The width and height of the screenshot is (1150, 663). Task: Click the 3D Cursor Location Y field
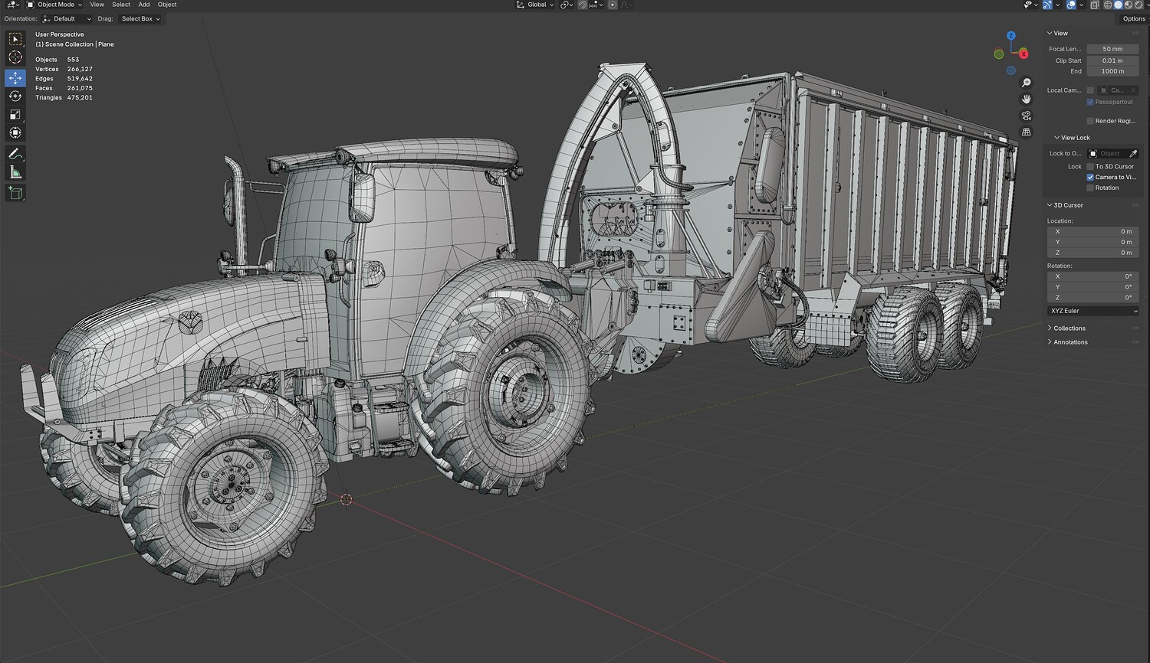pyautogui.click(x=1093, y=242)
